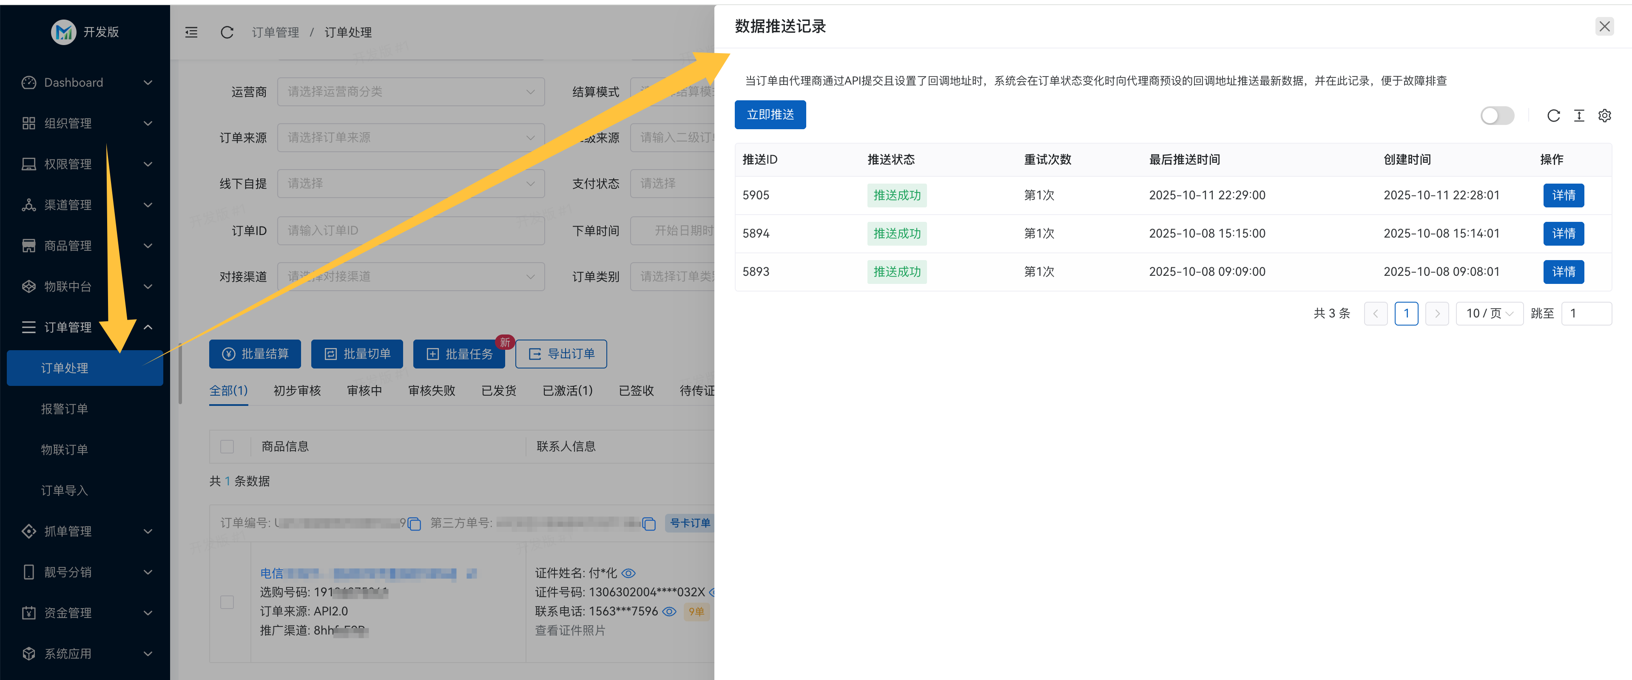Enable the toggle switch in push records panel
This screenshot has width=1632, height=680.
pyautogui.click(x=1498, y=116)
